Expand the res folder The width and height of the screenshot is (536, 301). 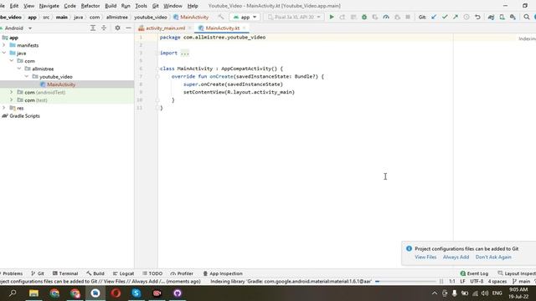click(x=4, y=108)
